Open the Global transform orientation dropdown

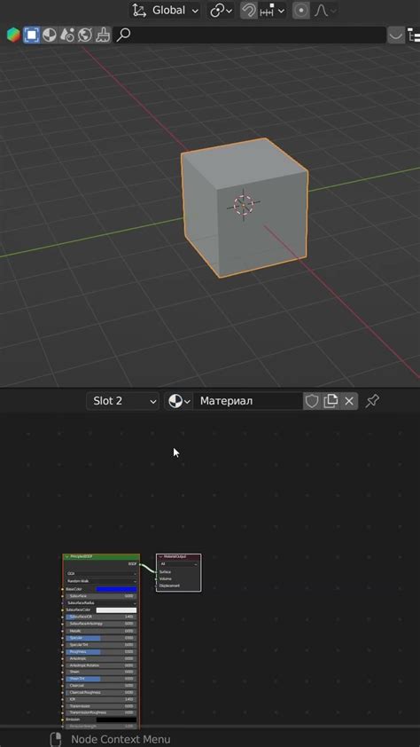click(x=165, y=11)
